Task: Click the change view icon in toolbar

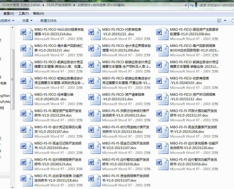Action: [x=219, y=21]
